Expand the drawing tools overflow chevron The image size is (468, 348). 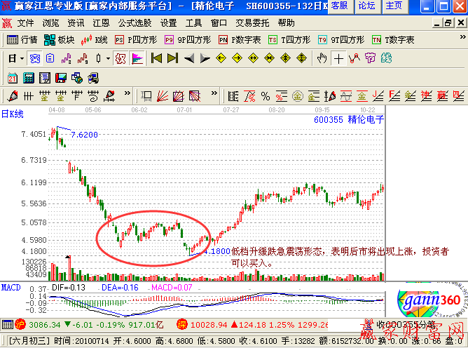click(128, 93)
